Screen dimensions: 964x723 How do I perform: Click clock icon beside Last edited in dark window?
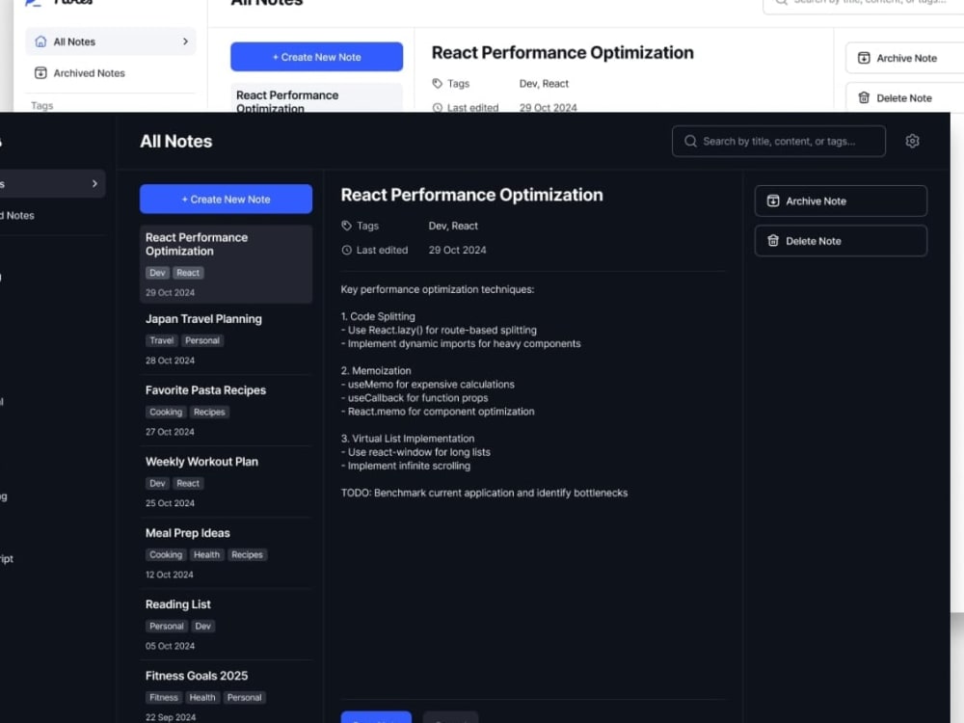point(347,251)
